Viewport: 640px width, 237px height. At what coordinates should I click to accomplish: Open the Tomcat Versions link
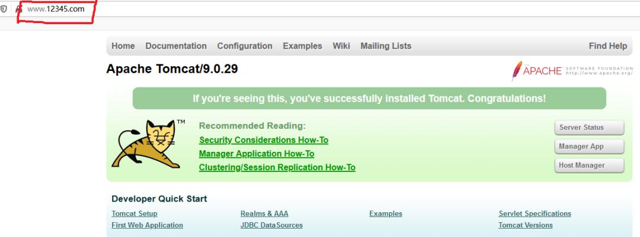pos(525,225)
